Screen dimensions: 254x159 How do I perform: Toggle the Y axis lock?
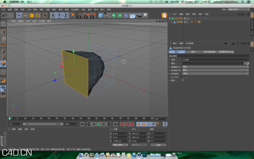point(59,16)
